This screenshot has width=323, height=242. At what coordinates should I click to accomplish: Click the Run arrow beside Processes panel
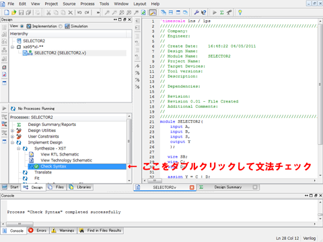pyautogui.click(x=4, y=109)
